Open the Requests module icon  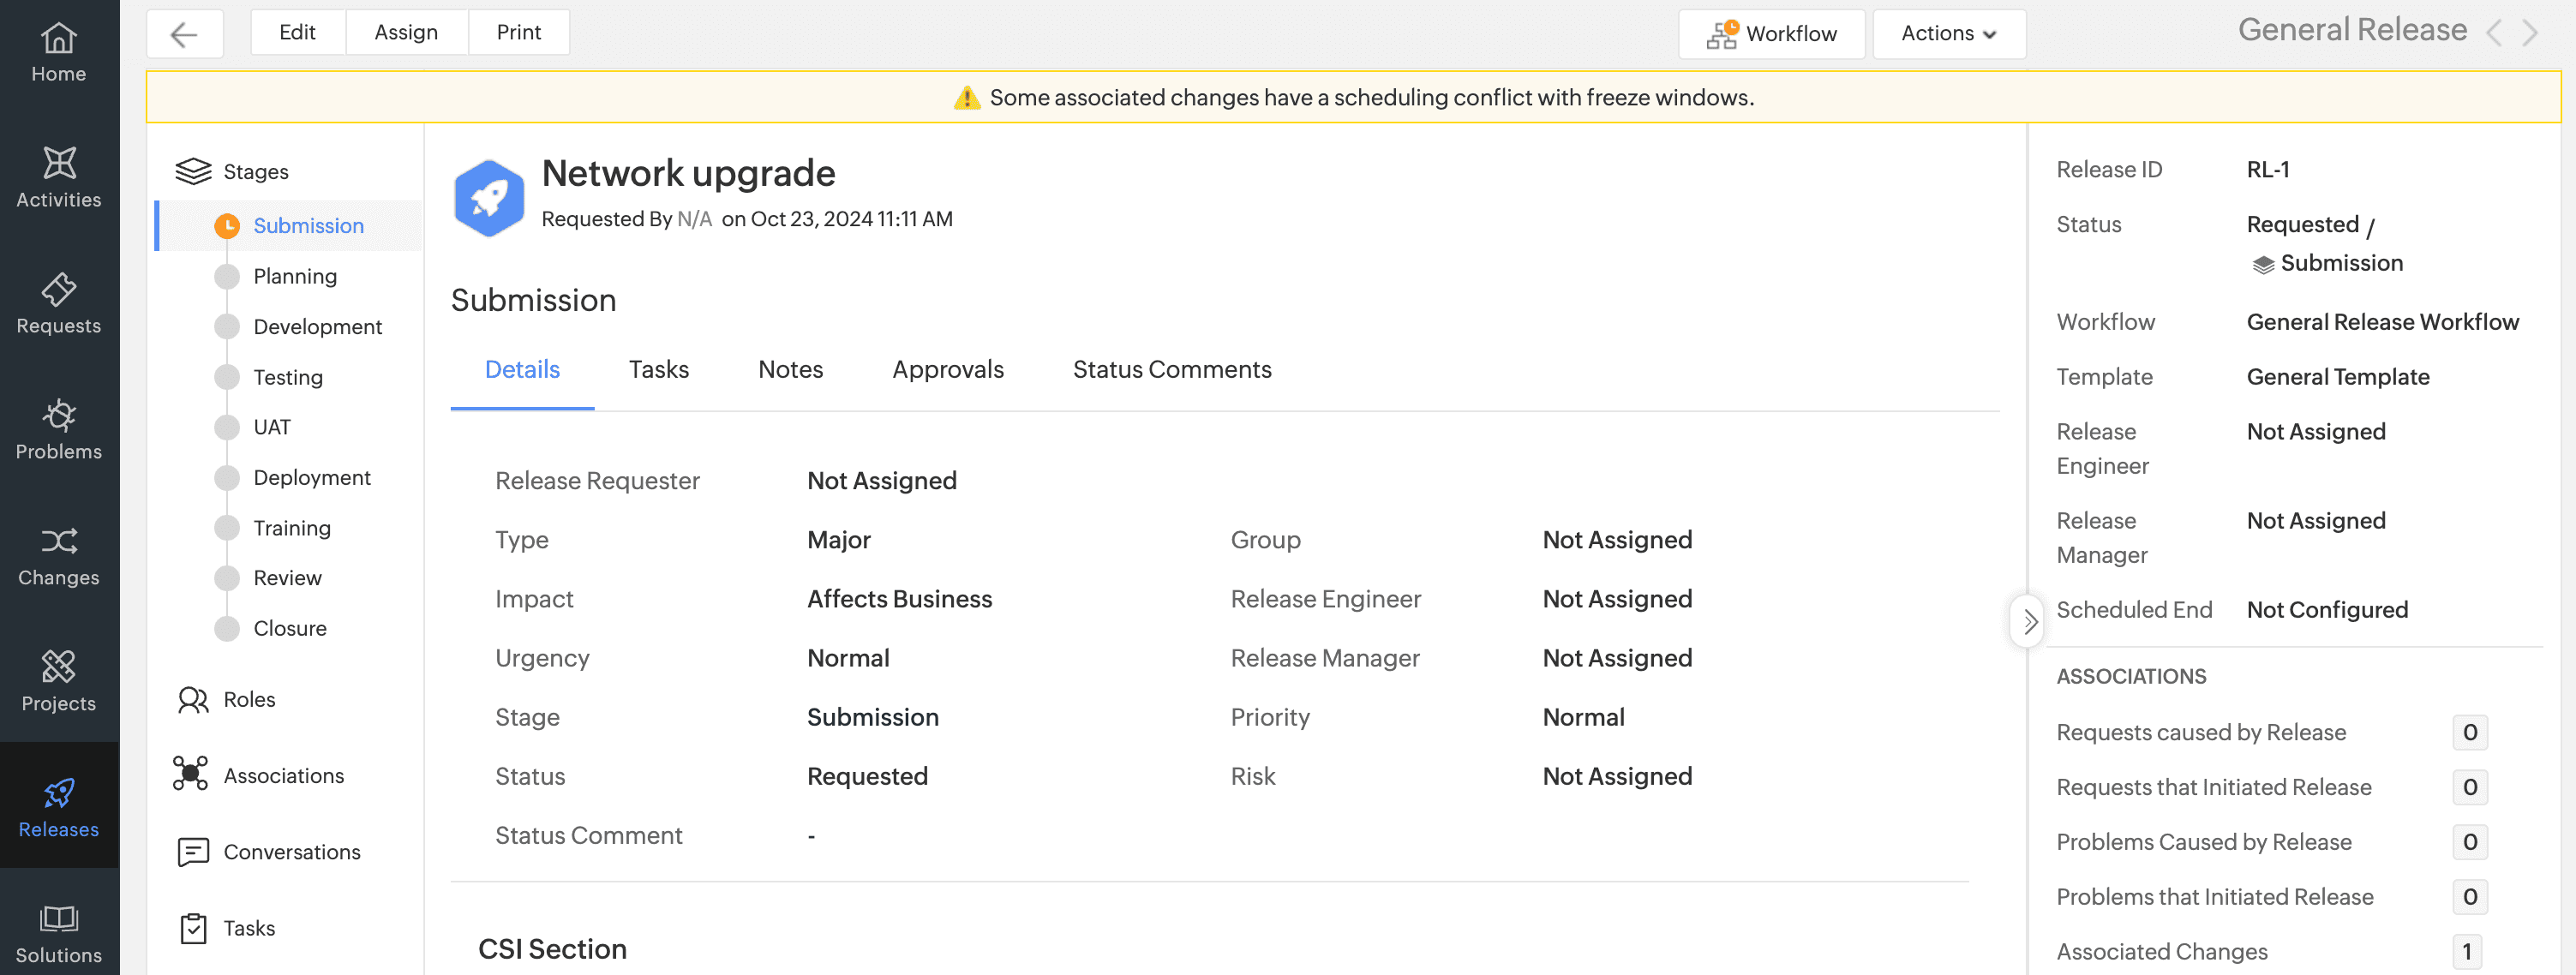click(58, 303)
